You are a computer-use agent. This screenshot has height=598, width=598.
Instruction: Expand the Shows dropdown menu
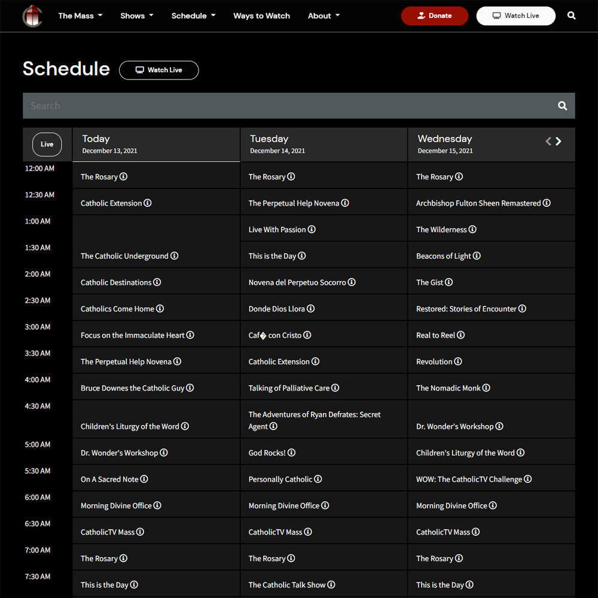click(136, 16)
